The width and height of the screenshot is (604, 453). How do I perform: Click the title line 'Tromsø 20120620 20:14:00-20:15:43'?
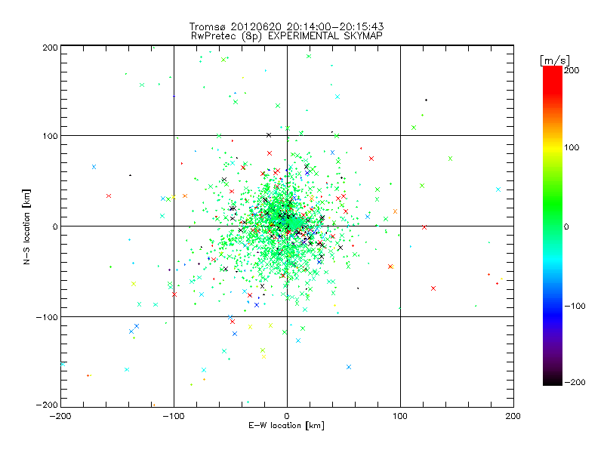click(286, 26)
